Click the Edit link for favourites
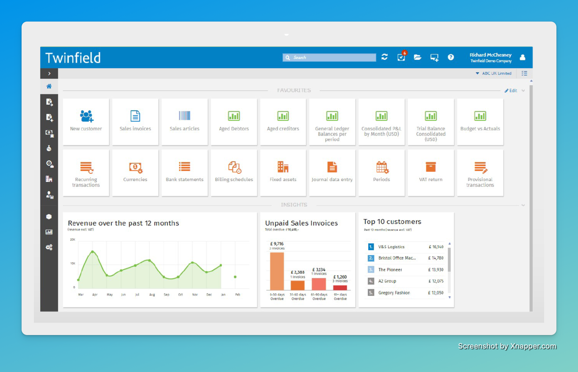 point(512,91)
